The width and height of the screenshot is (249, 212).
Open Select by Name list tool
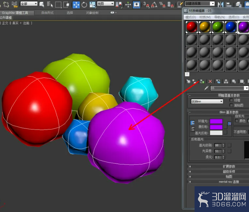coord(50,4)
